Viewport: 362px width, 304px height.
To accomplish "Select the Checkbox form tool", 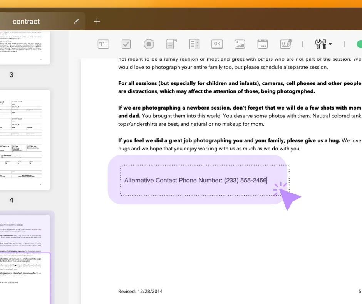I will coord(126,44).
